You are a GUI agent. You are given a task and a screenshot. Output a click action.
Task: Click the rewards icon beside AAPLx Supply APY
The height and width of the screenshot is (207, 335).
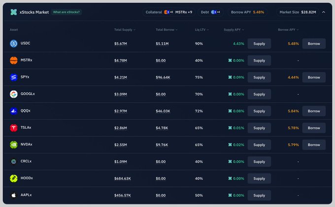pyautogui.click(x=230, y=195)
